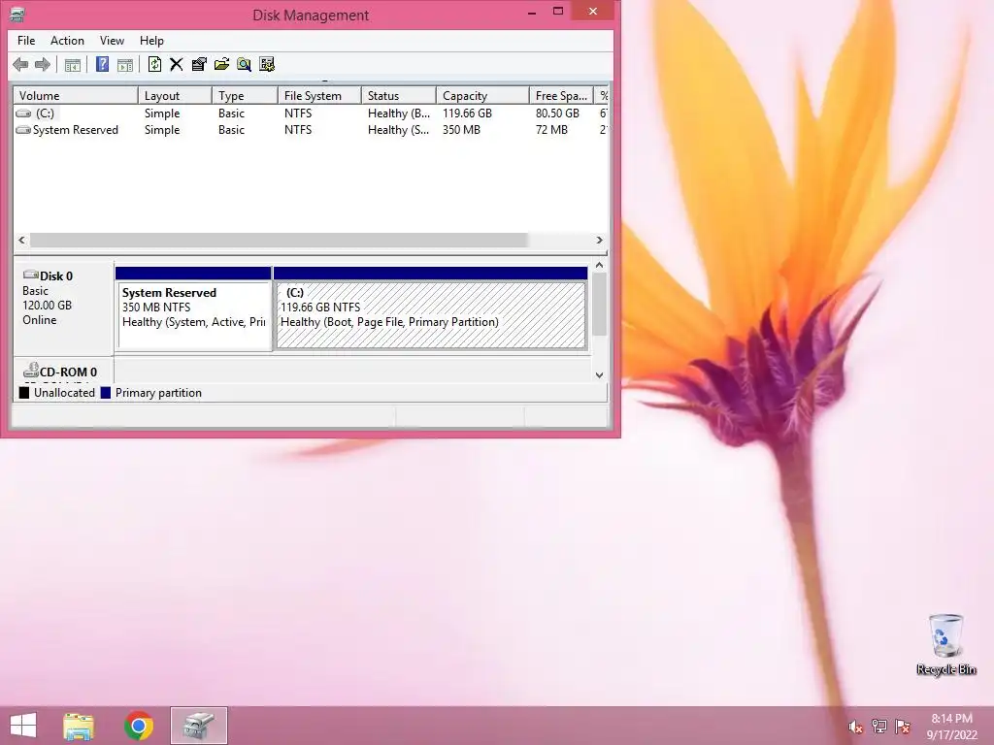This screenshot has height=745, width=994.
Task: Open Properties toolbar icon
Action: pyautogui.click(x=199, y=64)
